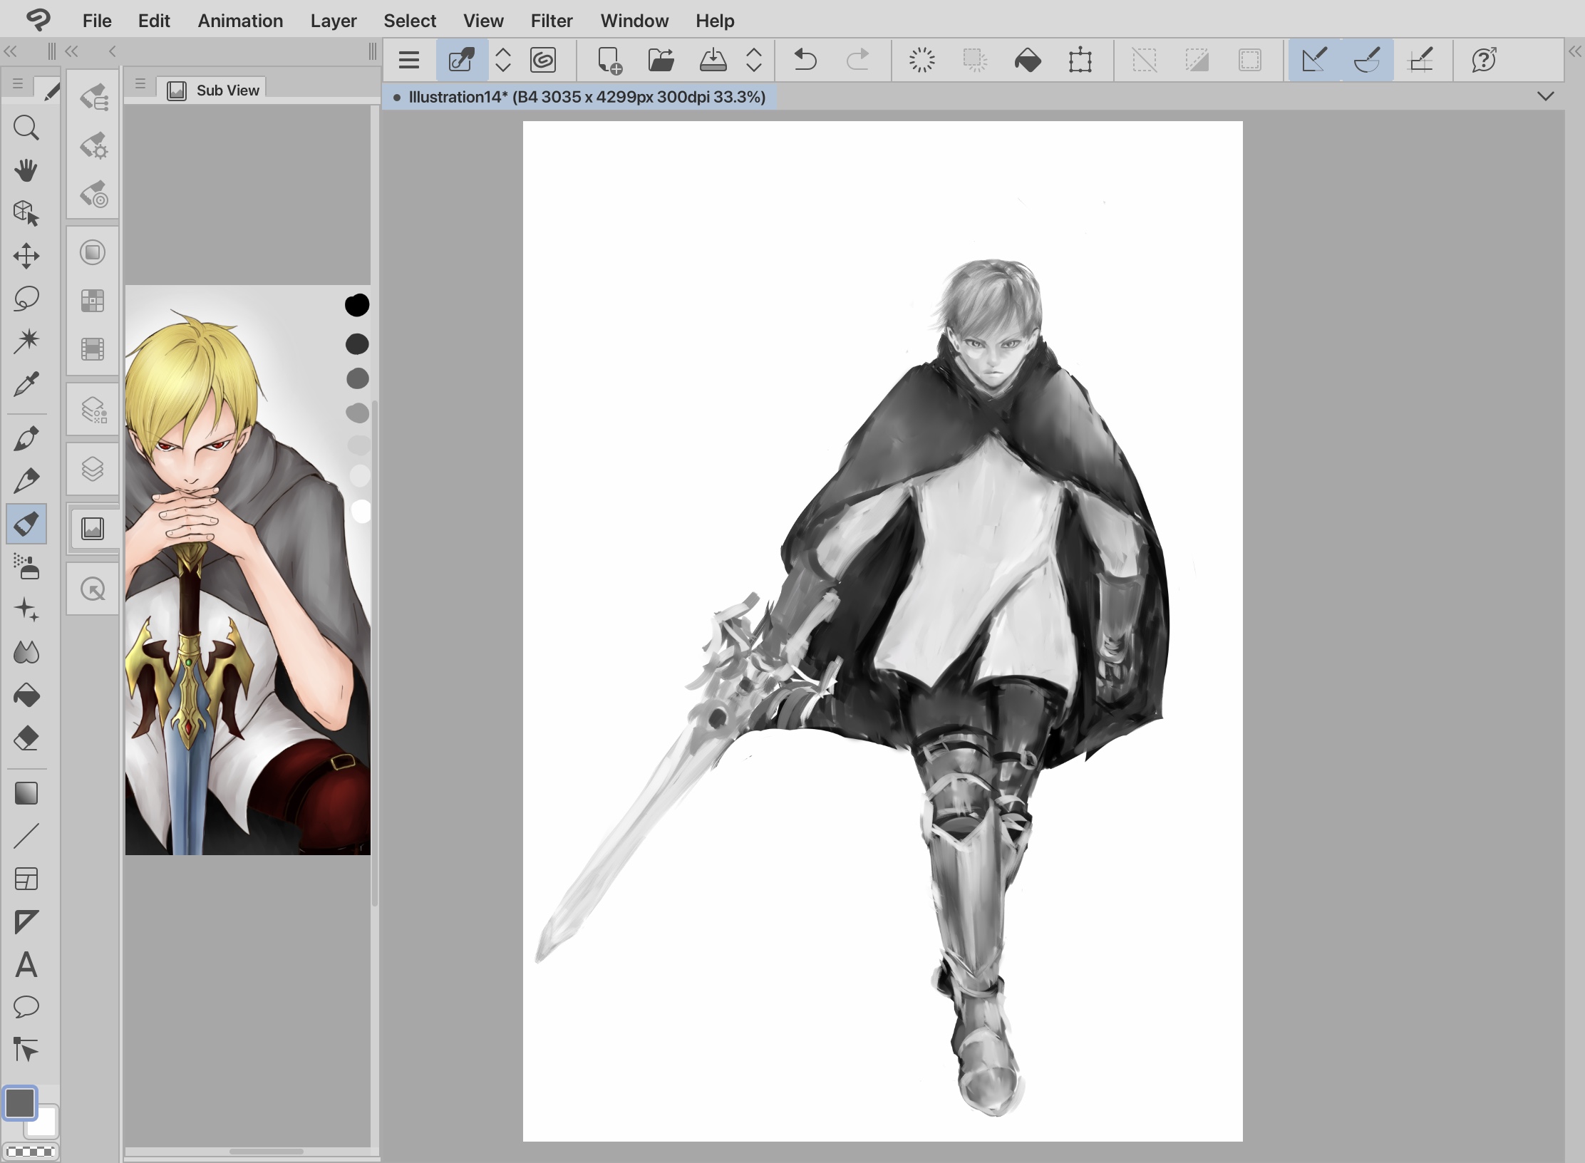Open Color Set palette icon
The image size is (1585, 1163).
tap(93, 301)
